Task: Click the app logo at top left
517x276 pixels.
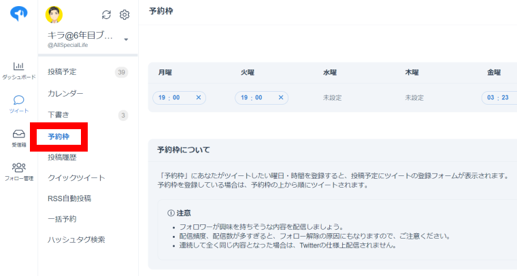Action: (19, 14)
